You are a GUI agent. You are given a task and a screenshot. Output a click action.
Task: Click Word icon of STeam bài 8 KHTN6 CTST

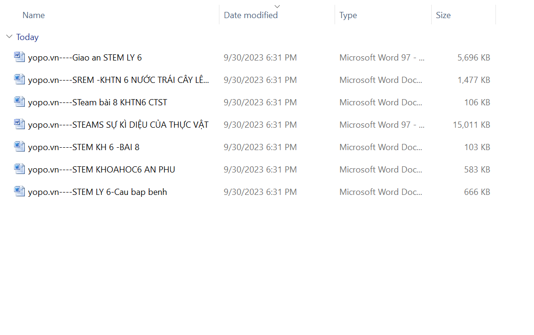point(20,102)
